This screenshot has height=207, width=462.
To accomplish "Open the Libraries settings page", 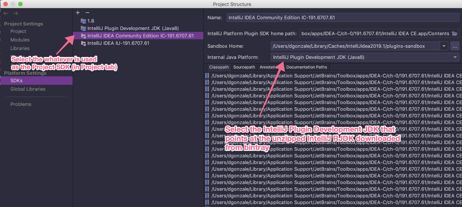I will [x=20, y=49].
